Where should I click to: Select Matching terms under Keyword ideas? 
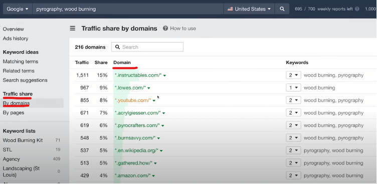(x=21, y=61)
